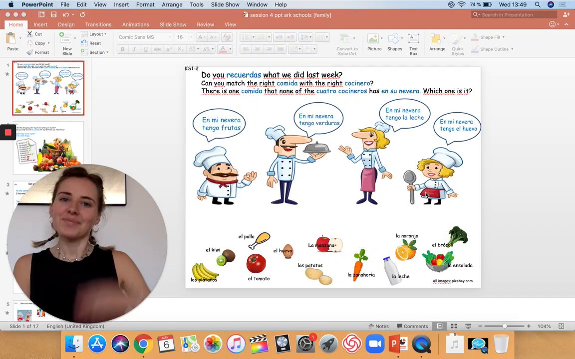Open Zoom from the Dock
This screenshot has height=359, width=575.
tap(375, 344)
